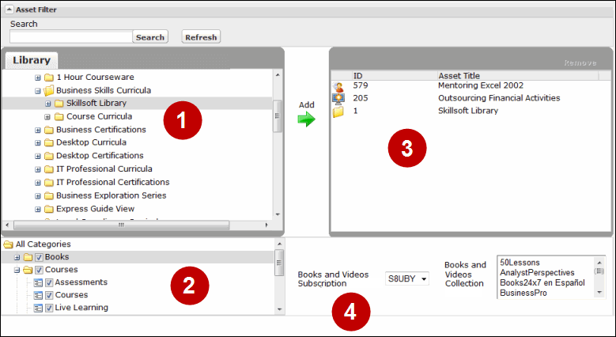Click the Search button
The image size is (616, 337).
coord(149,37)
